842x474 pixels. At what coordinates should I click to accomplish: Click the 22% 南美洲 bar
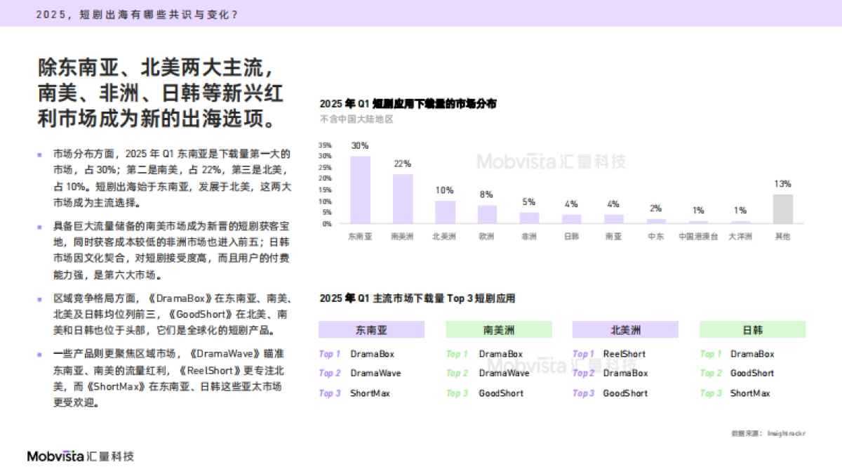(x=402, y=199)
